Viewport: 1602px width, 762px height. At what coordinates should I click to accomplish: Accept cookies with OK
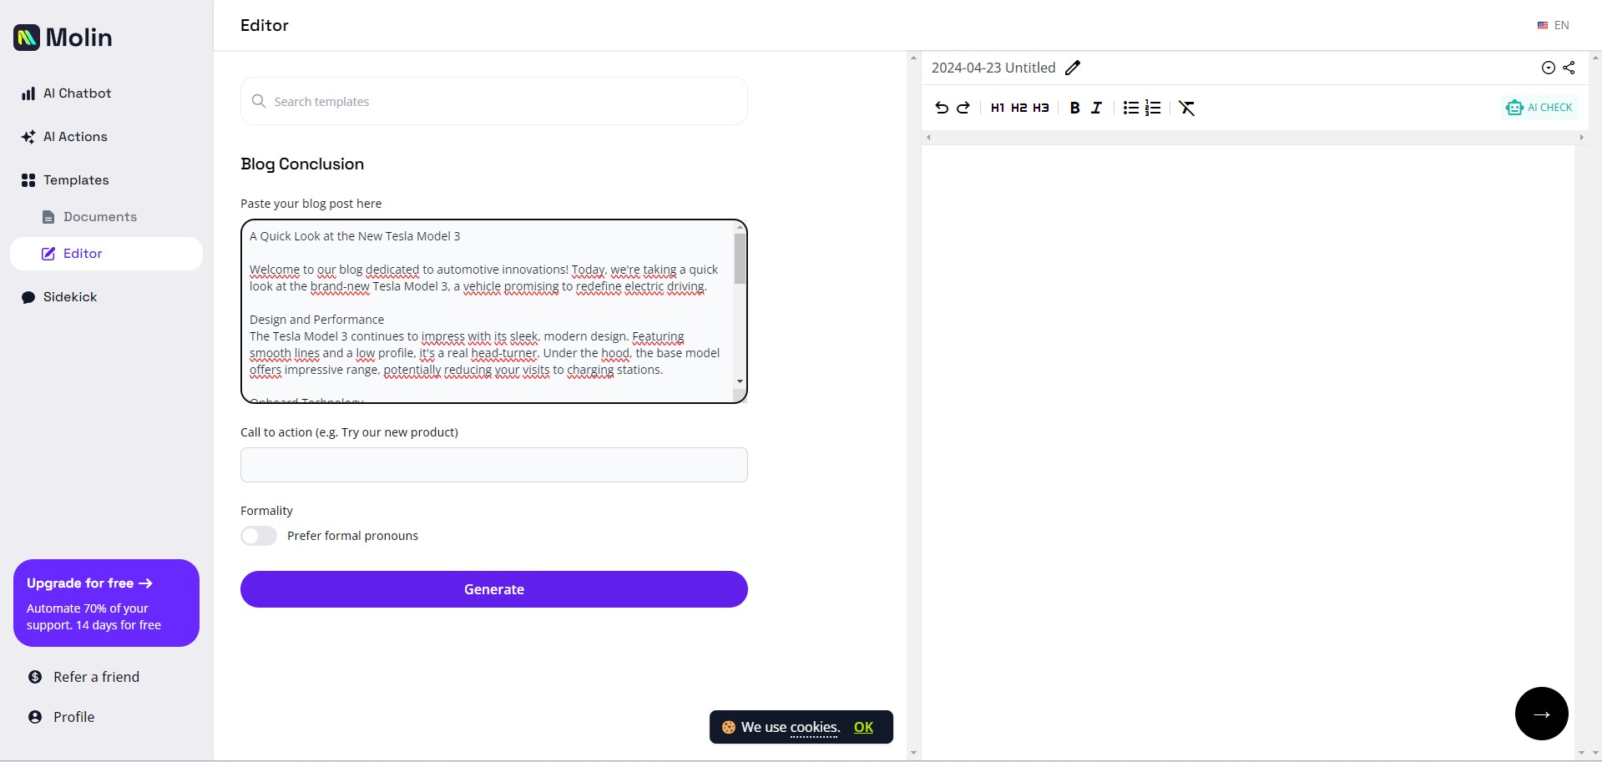(863, 727)
